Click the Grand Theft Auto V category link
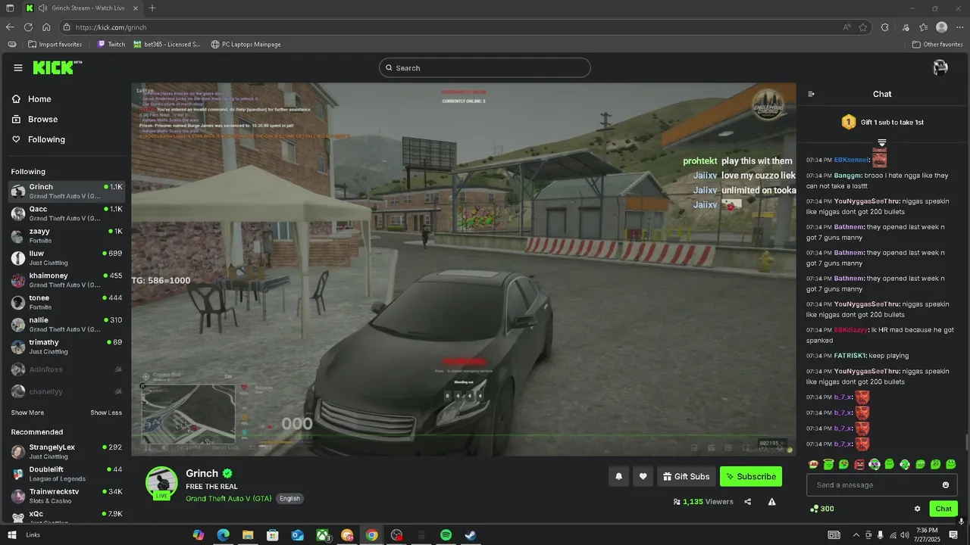This screenshot has width=970, height=545. point(229,498)
